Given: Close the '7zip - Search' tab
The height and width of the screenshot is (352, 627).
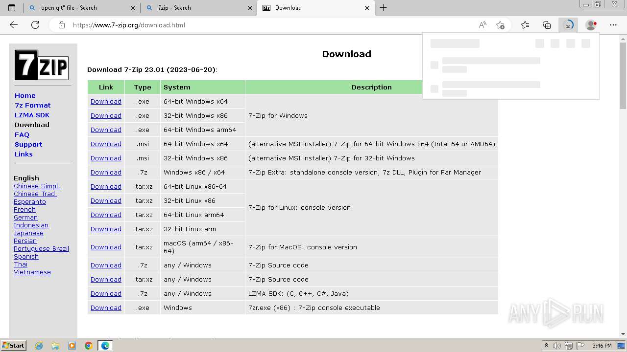Looking at the screenshot, I should coord(250,8).
